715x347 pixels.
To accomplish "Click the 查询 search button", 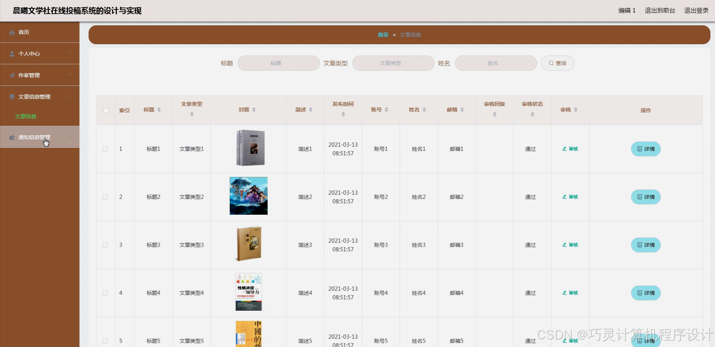I will (558, 63).
